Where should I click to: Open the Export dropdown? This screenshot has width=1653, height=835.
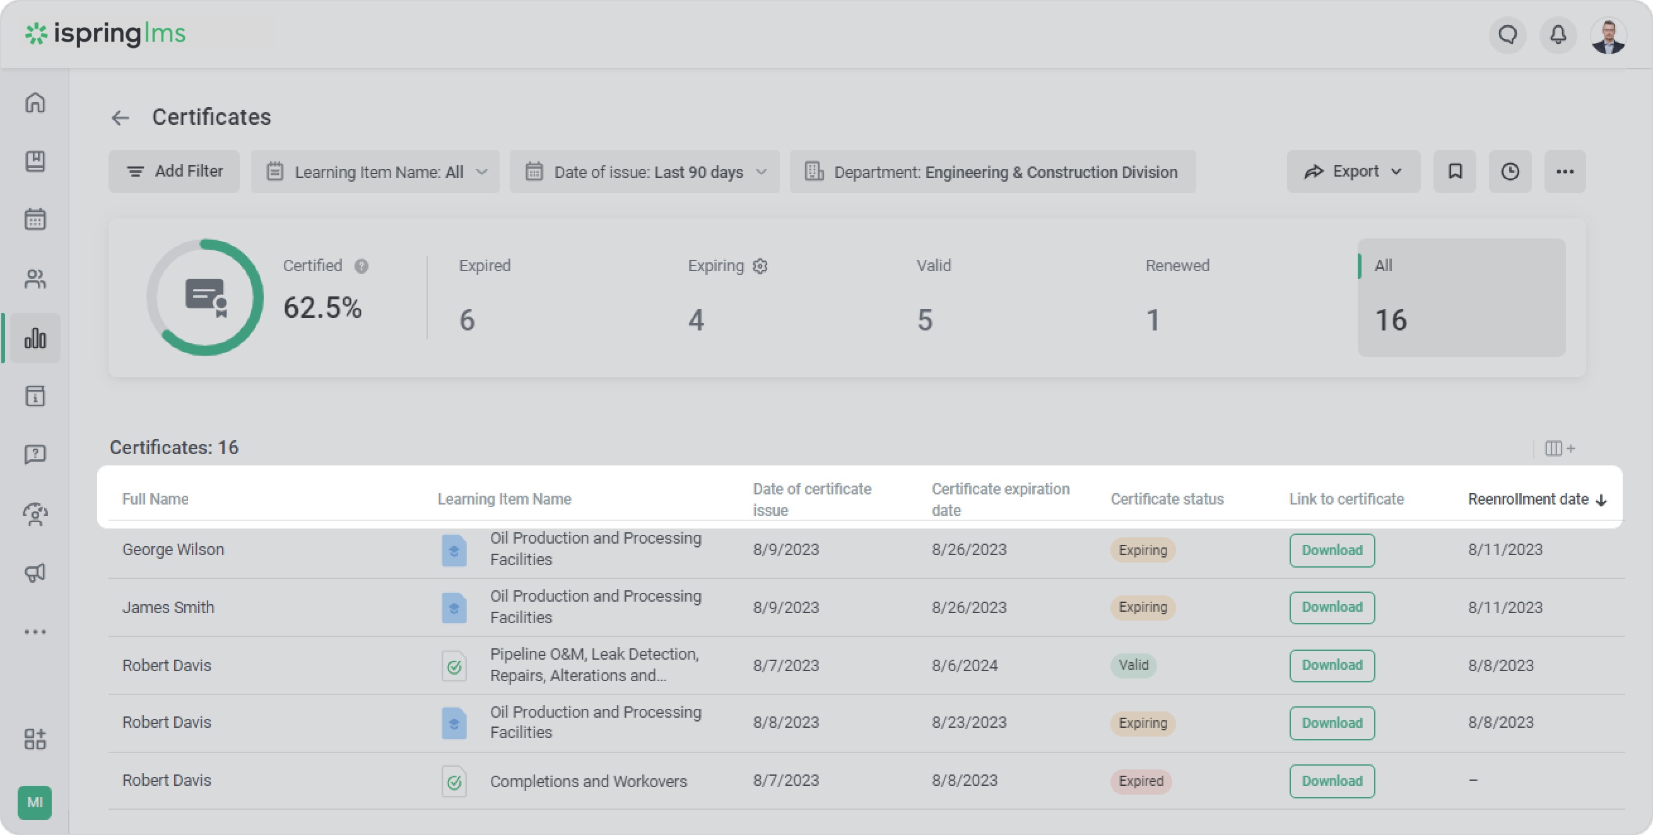(x=1353, y=172)
